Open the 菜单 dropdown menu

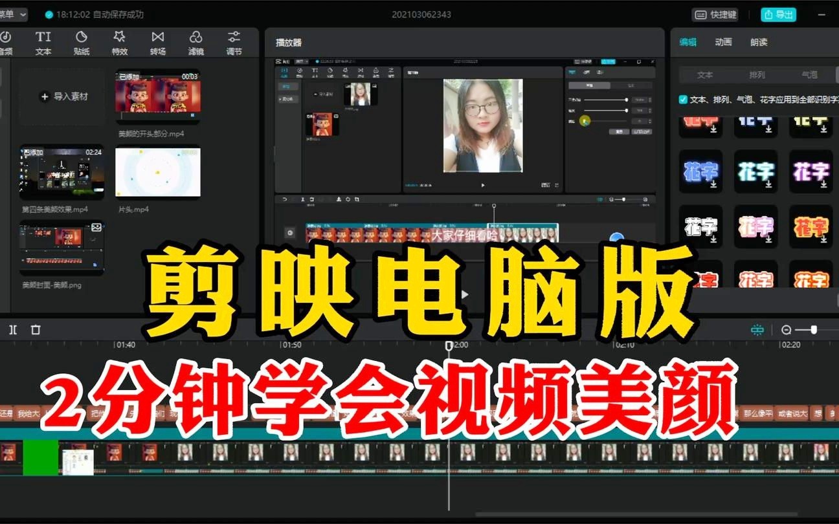[x=14, y=14]
